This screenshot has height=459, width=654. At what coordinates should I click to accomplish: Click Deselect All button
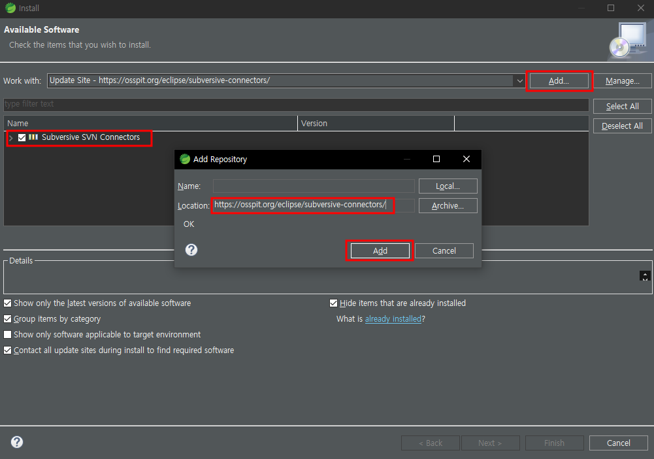(x=622, y=126)
